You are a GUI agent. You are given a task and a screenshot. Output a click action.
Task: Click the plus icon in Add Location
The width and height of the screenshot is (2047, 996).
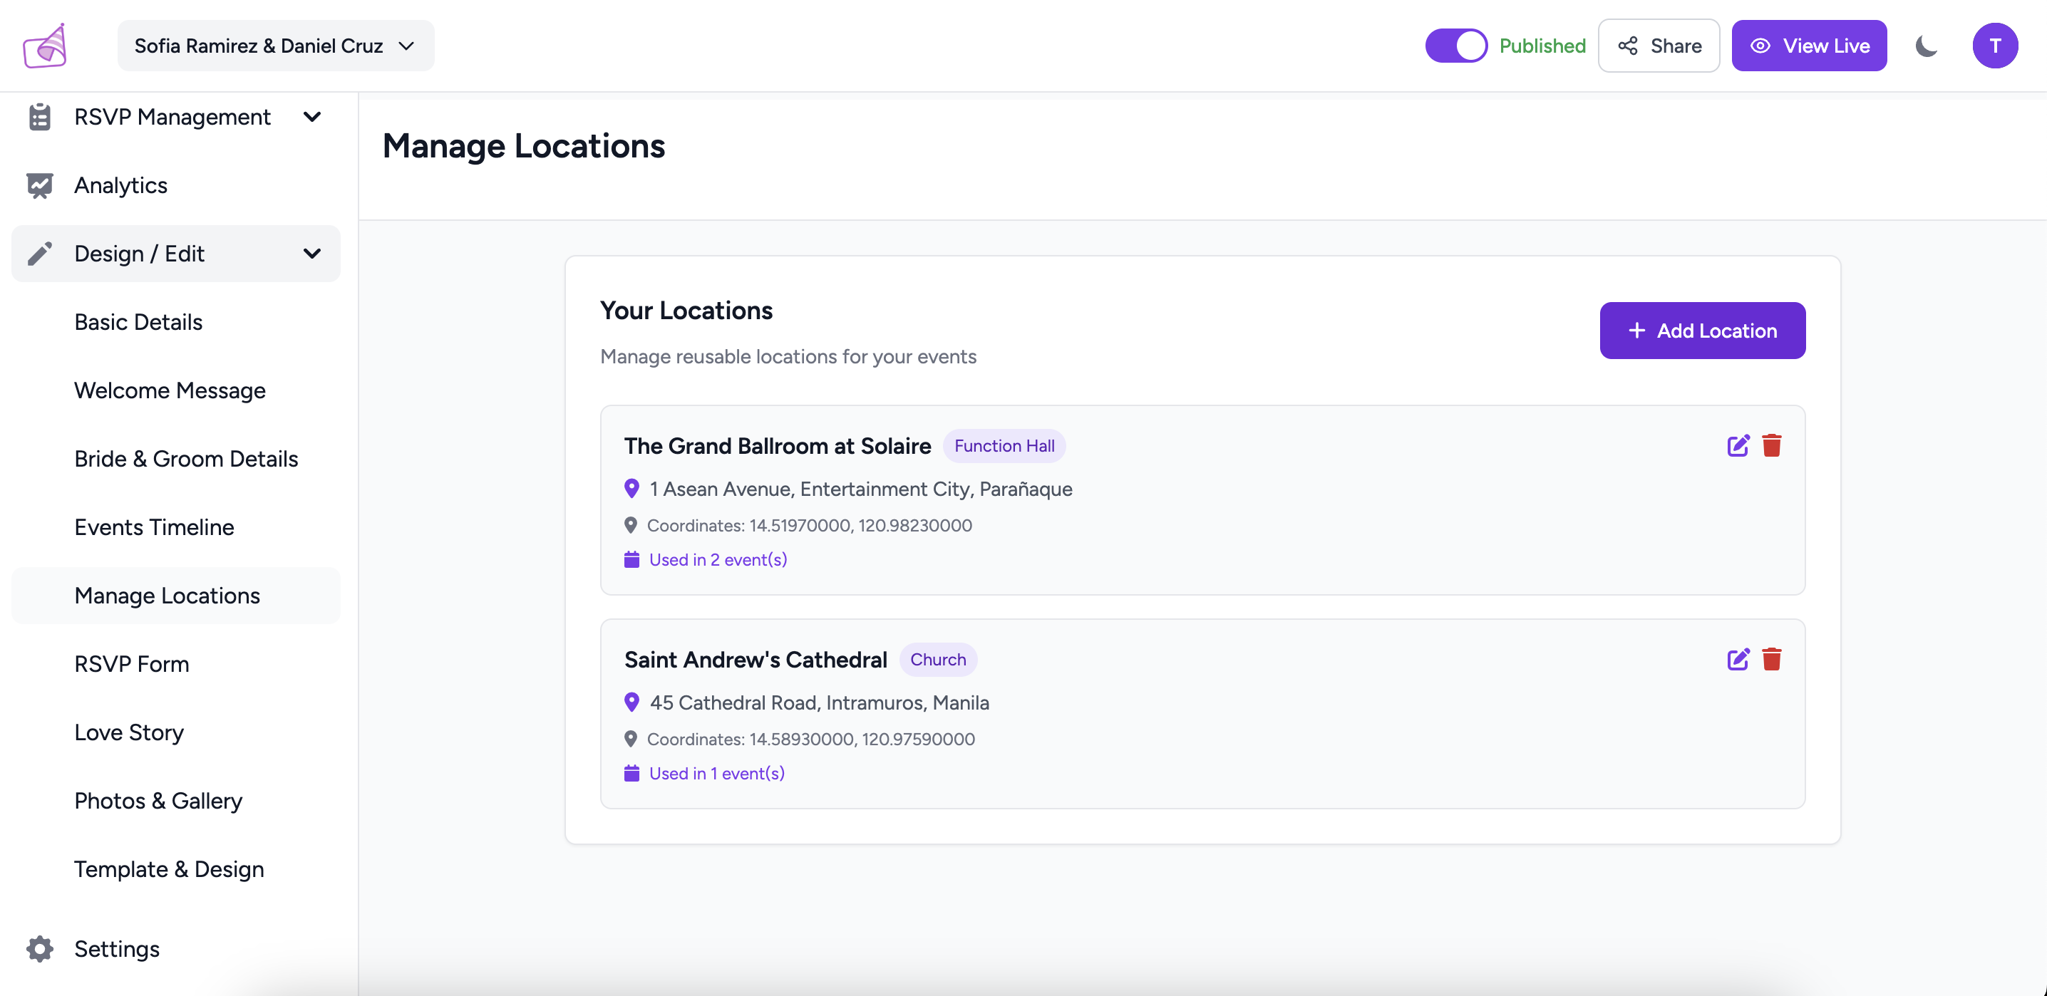1636,331
